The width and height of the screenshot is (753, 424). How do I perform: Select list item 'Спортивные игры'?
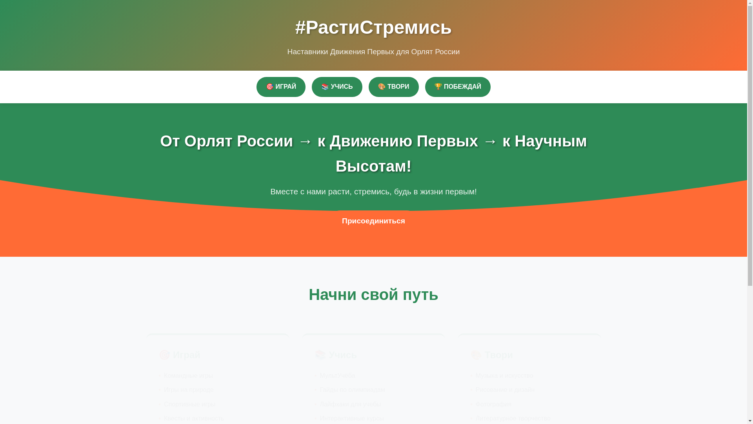190,404
